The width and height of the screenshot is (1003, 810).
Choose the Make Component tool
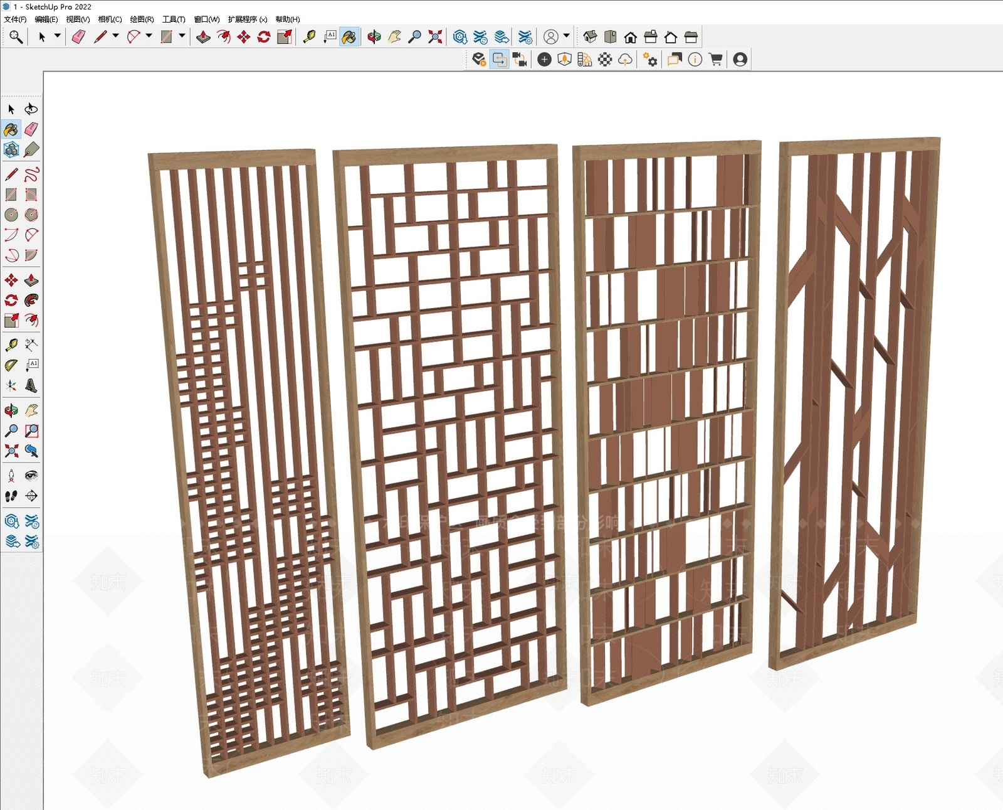tap(11, 149)
